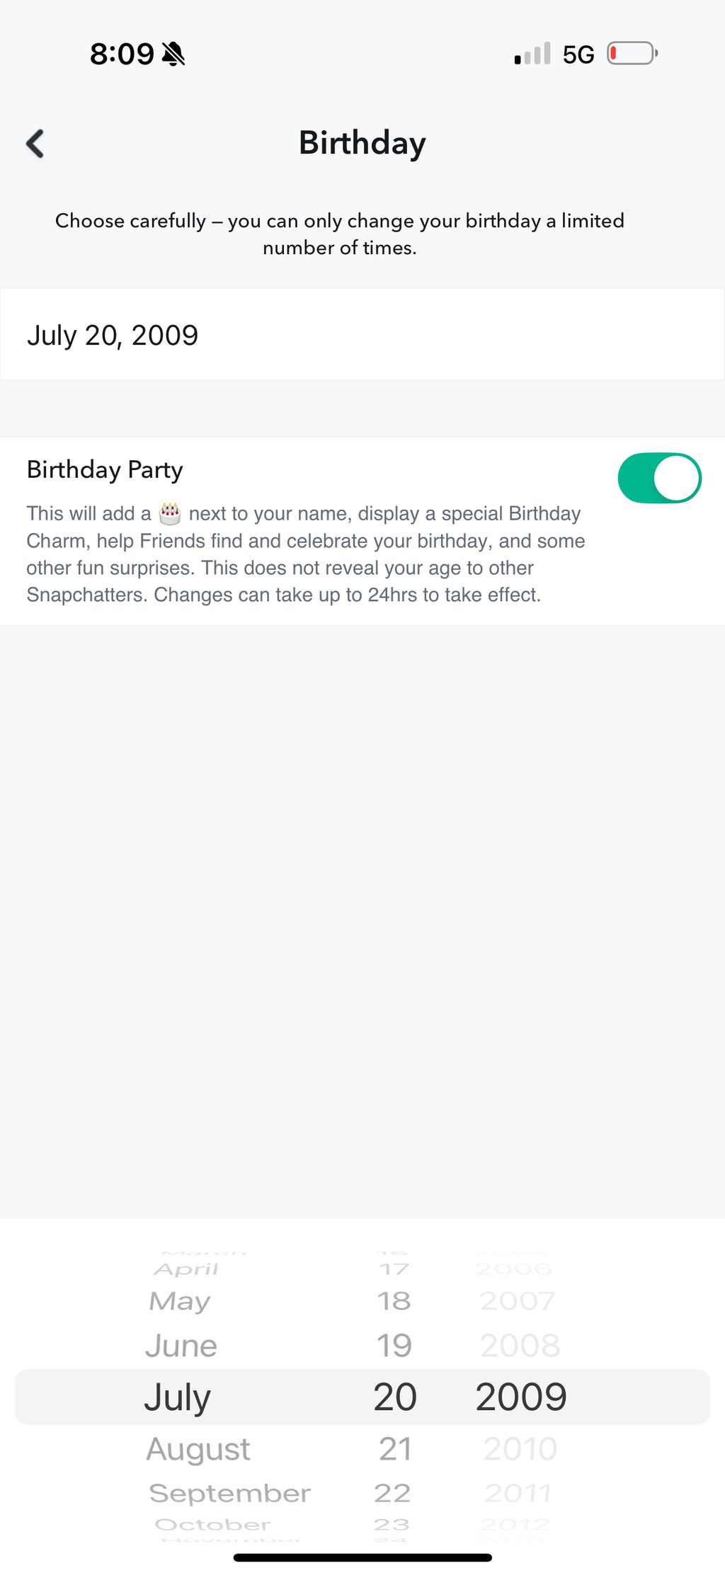Tap the birthday cake emoji

click(170, 513)
